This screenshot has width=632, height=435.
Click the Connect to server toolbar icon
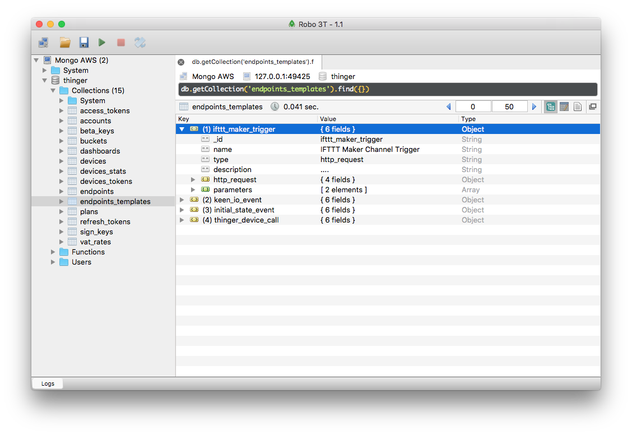pyautogui.click(x=44, y=43)
